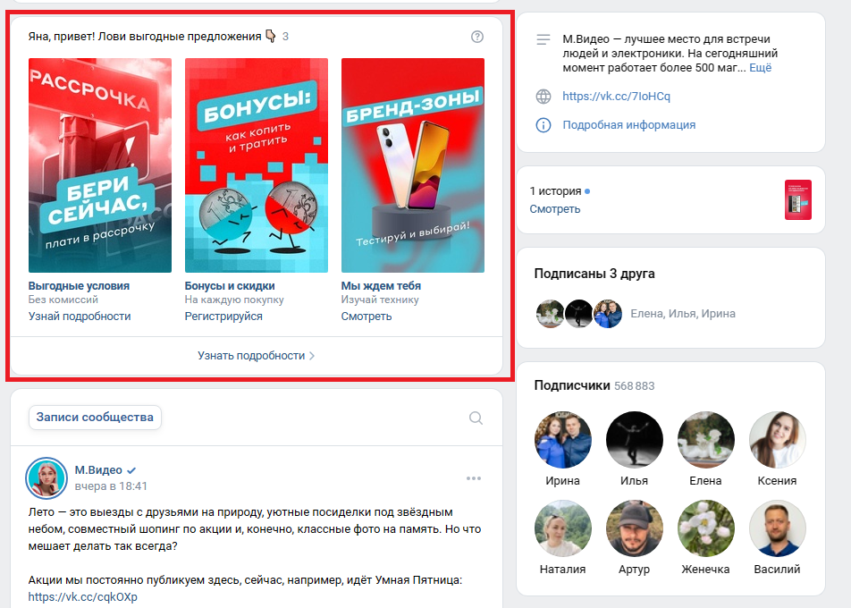Click Смотреть under 1 история
This screenshot has height=608, width=851.
pos(554,209)
